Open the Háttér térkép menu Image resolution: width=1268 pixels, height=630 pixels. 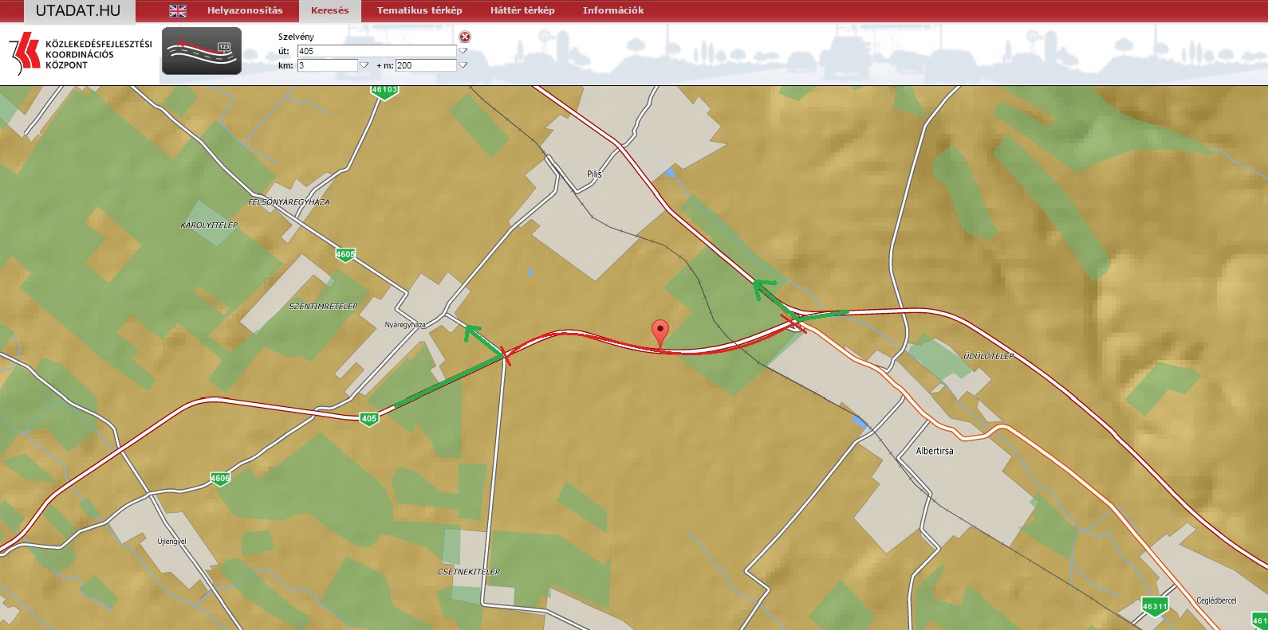tap(522, 10)
